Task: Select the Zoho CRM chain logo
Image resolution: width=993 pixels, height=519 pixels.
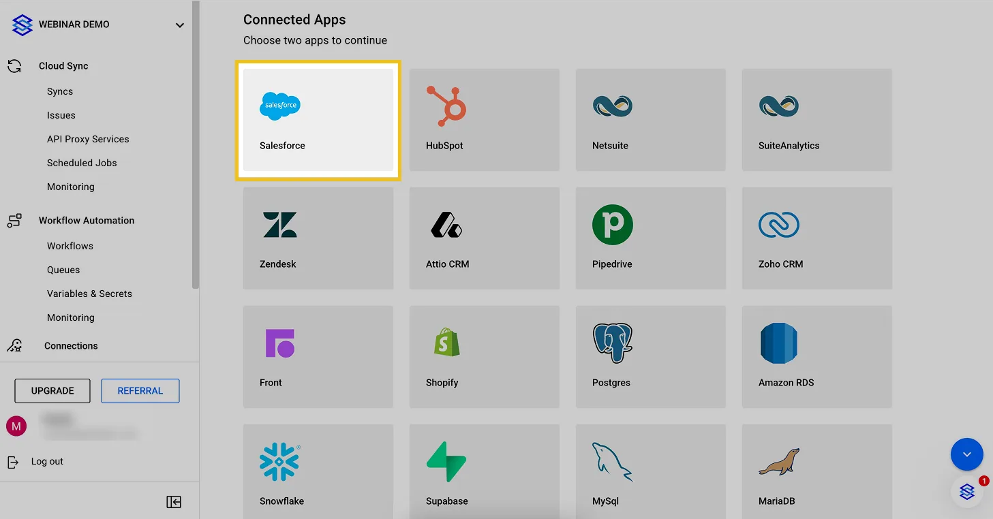Action: pyautogui.click(x=779, y=225)
